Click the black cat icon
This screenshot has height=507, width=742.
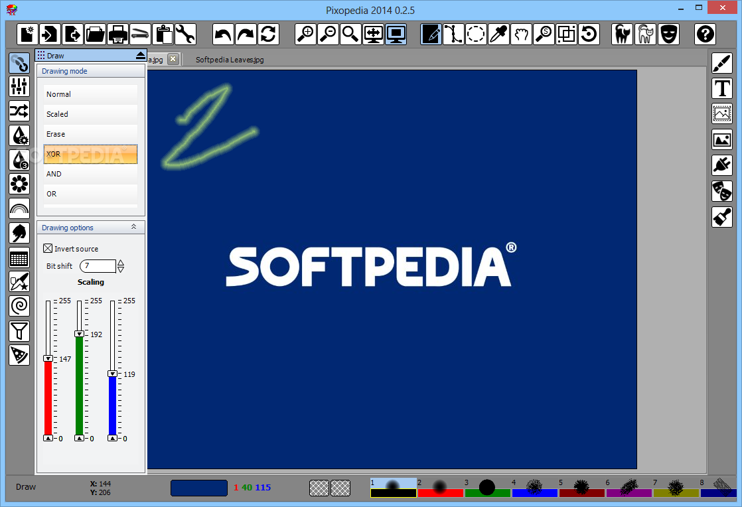(622, 34)
